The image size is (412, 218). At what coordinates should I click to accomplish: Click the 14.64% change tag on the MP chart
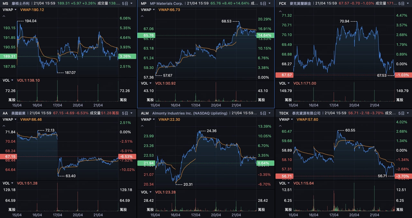(x=265, y=35)
